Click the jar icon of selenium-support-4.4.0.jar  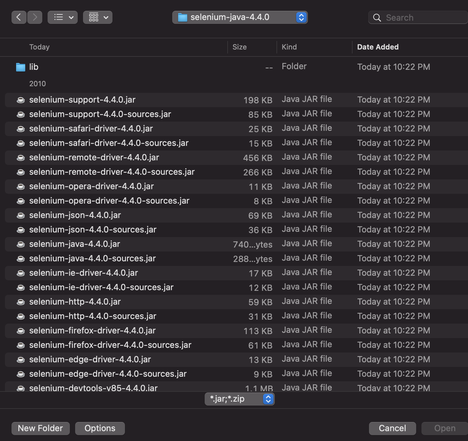[21, 100]
